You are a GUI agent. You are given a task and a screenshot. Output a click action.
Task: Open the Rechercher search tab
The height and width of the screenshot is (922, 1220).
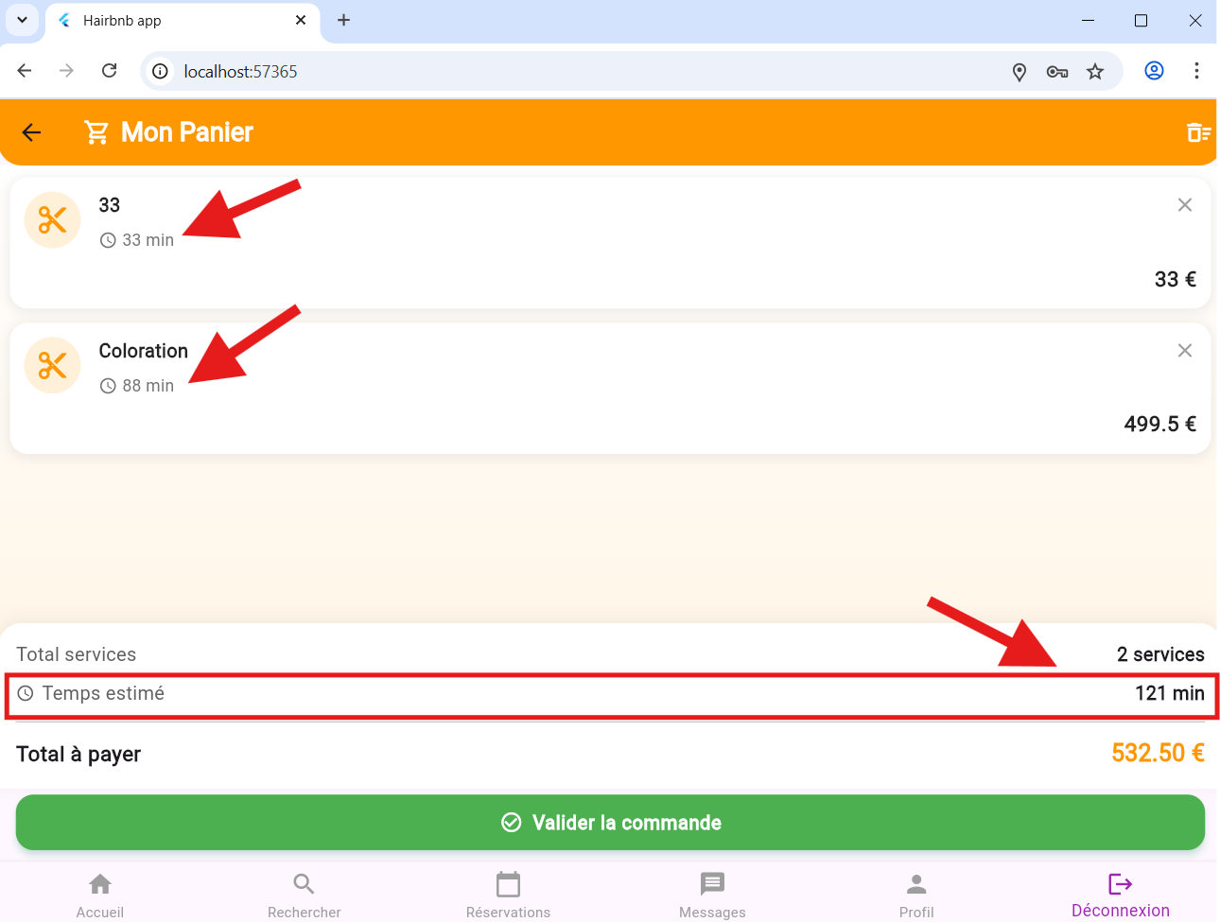[304, 895]
